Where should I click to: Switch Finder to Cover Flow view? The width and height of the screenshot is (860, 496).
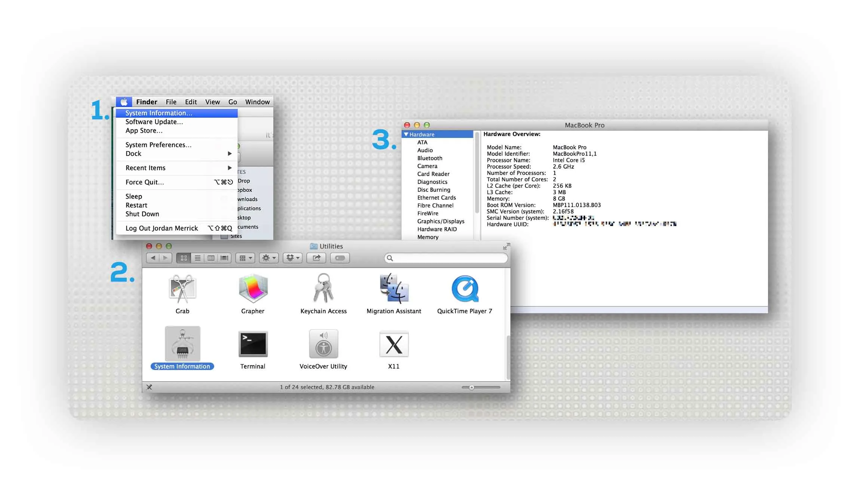pos(224,258)
